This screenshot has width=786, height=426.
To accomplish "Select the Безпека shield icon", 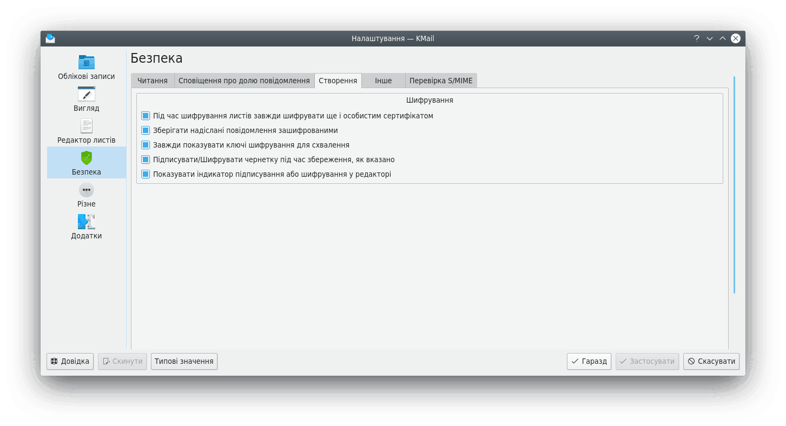I will click(86, 158).
